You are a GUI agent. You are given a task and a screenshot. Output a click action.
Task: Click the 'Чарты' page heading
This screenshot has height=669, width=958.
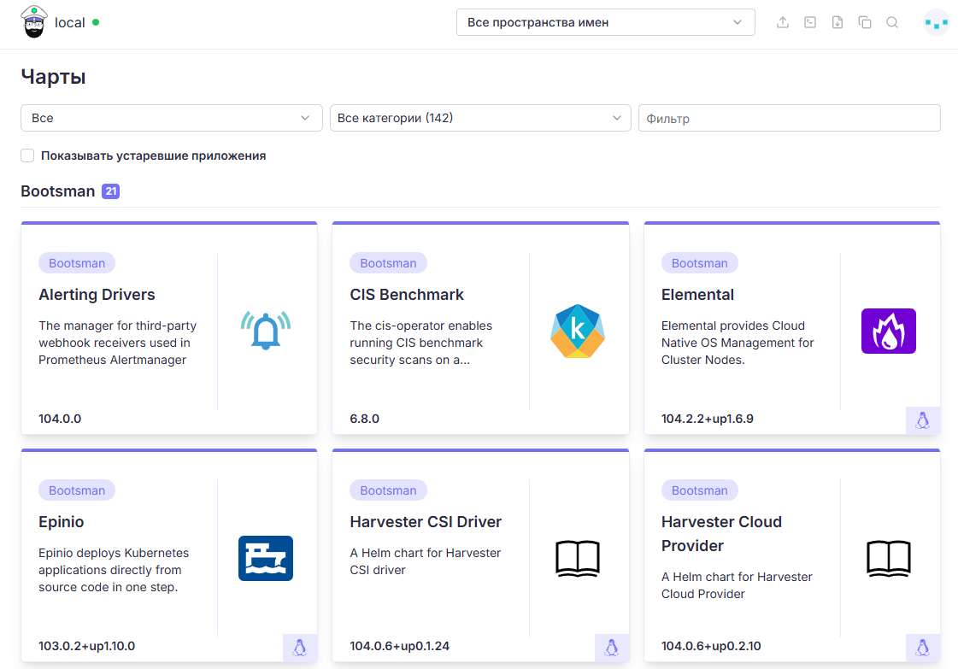click(x=53, y=77)
